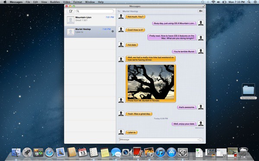Image resolution: width=259 pixels, height=161 pixels.
Task: Start a video call with Muriel Heslop
Action: [201, 11]
